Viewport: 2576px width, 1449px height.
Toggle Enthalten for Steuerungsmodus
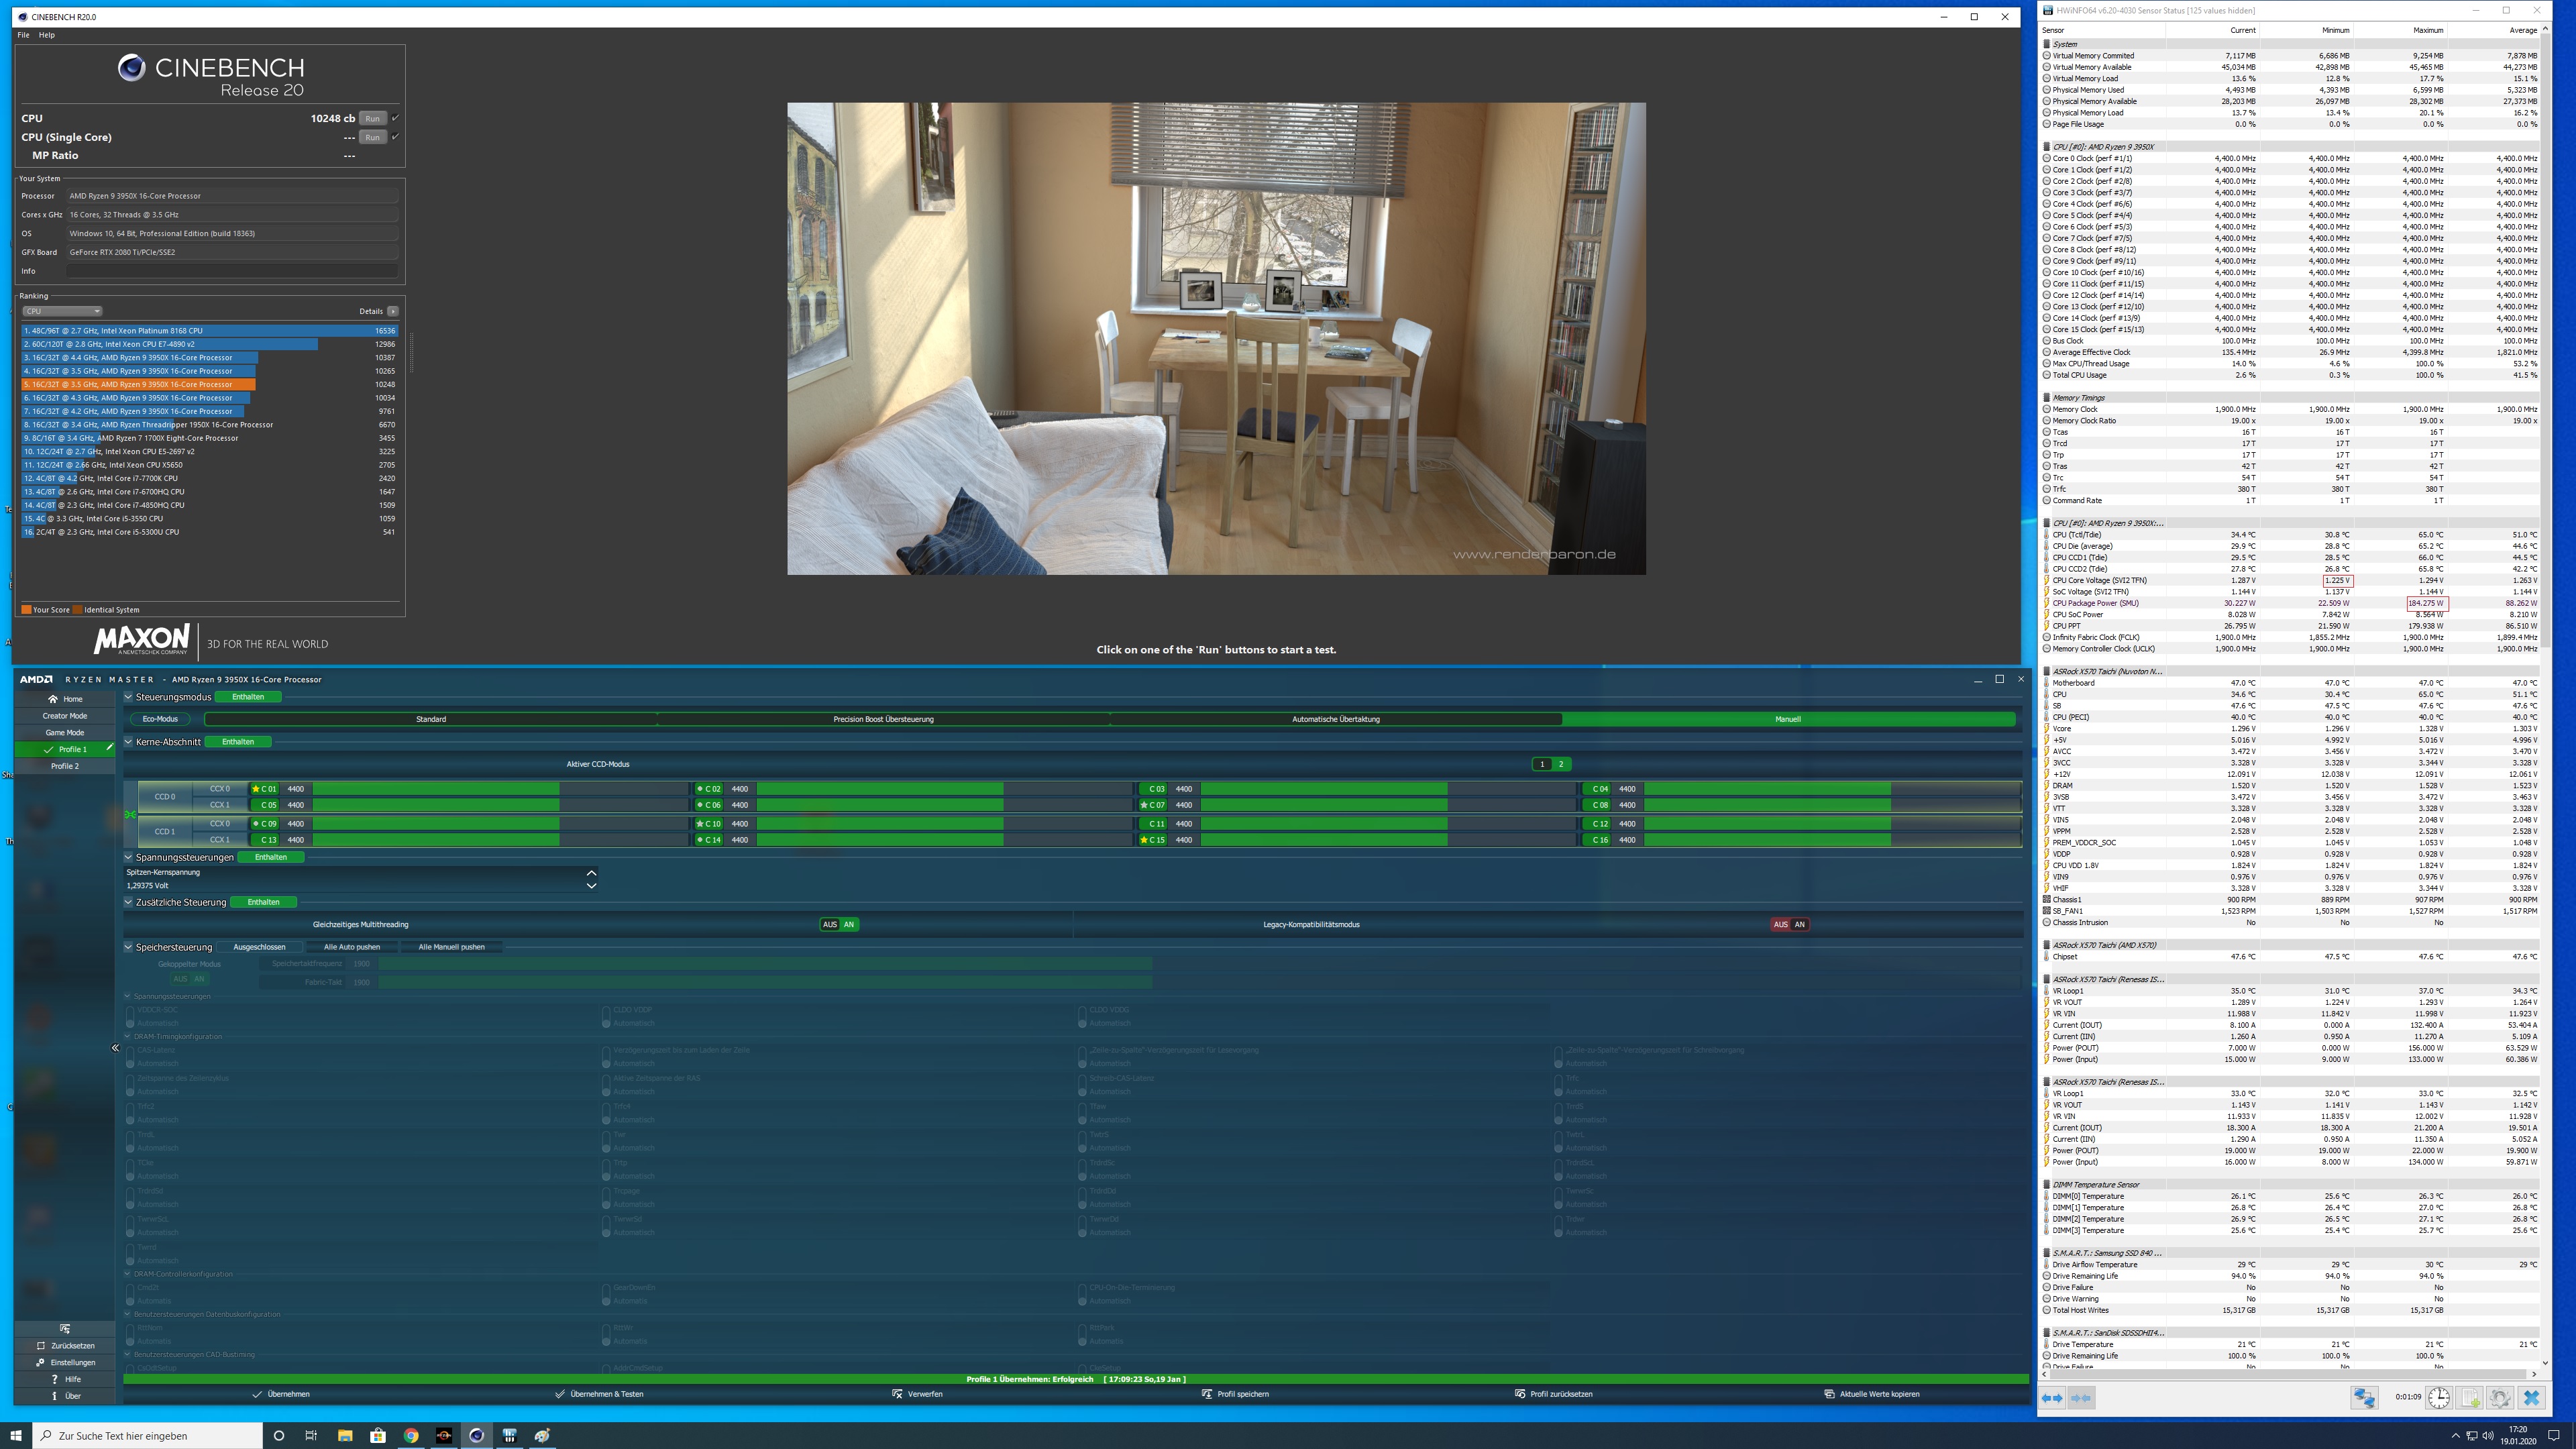tap(248, 697)
